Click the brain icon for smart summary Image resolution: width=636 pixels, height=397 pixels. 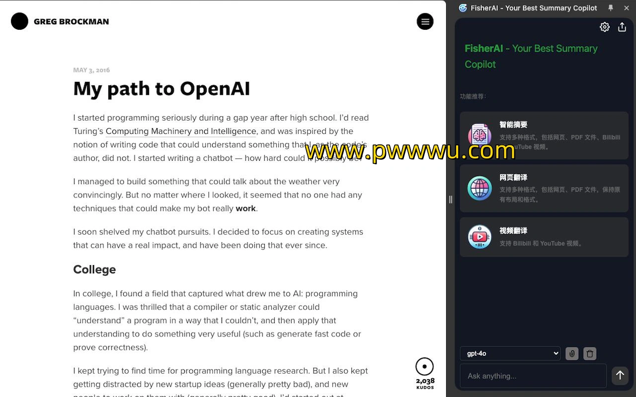[479, 135]
